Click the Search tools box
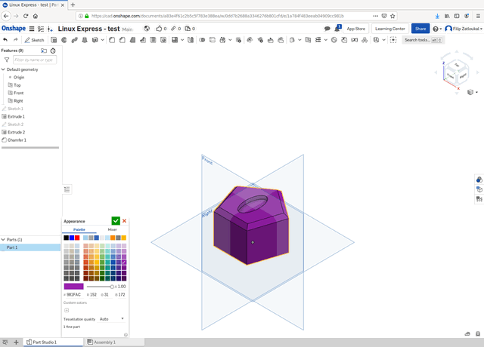The height and width of the screenshot is (347, 484). coord(423,40)
